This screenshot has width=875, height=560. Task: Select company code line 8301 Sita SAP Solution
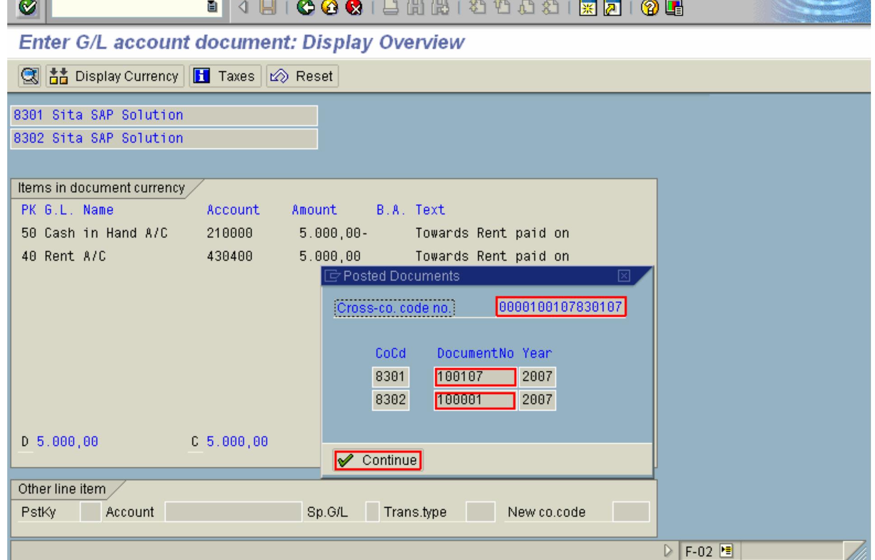[x=164, y=116]
